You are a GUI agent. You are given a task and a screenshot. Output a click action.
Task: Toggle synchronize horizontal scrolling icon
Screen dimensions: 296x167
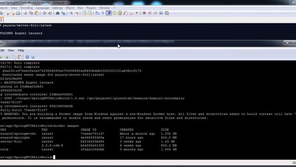pyautogui.click(x=90, y=13)
